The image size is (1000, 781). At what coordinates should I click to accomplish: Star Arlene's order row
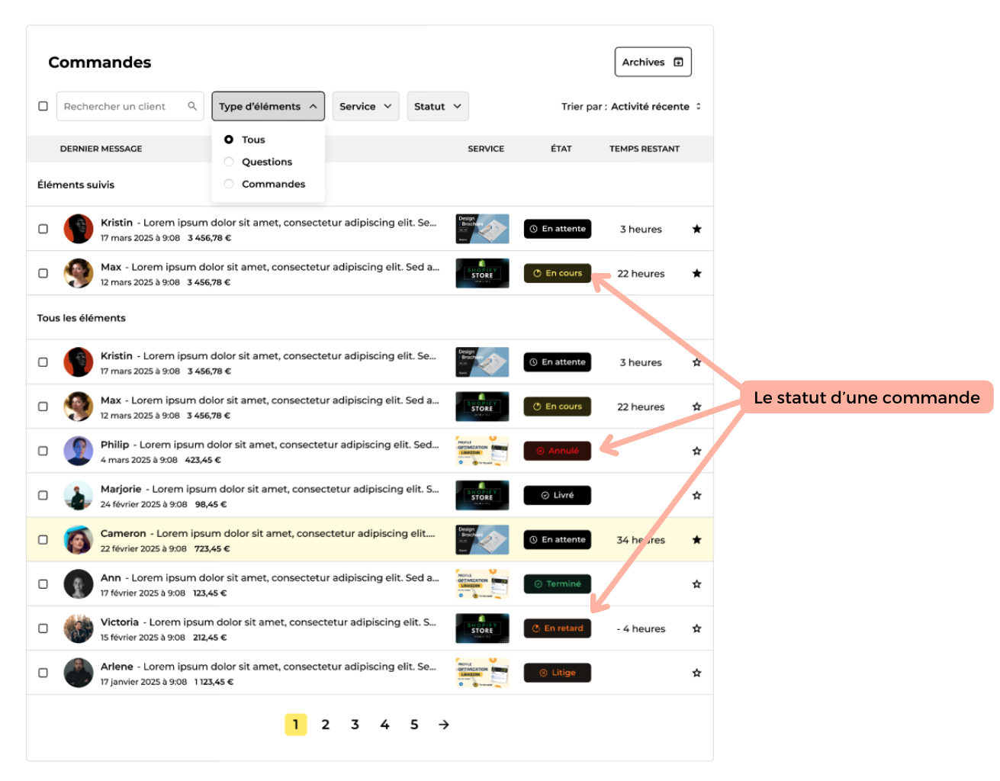pos(696,673)
